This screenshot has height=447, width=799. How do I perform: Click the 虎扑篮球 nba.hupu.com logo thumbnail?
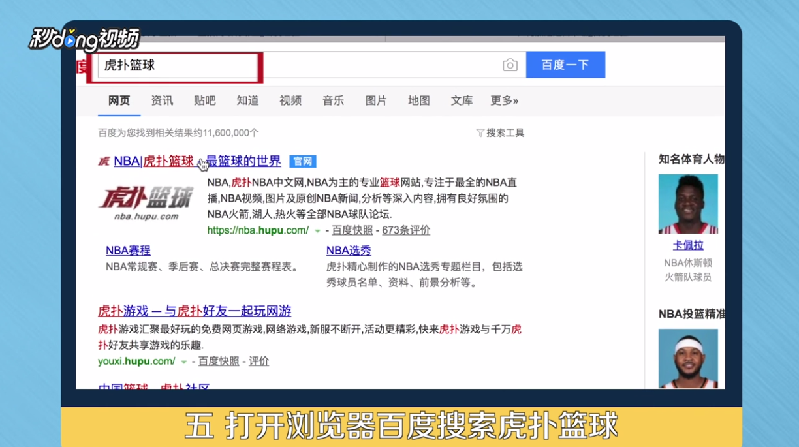[x=146, y=202]
